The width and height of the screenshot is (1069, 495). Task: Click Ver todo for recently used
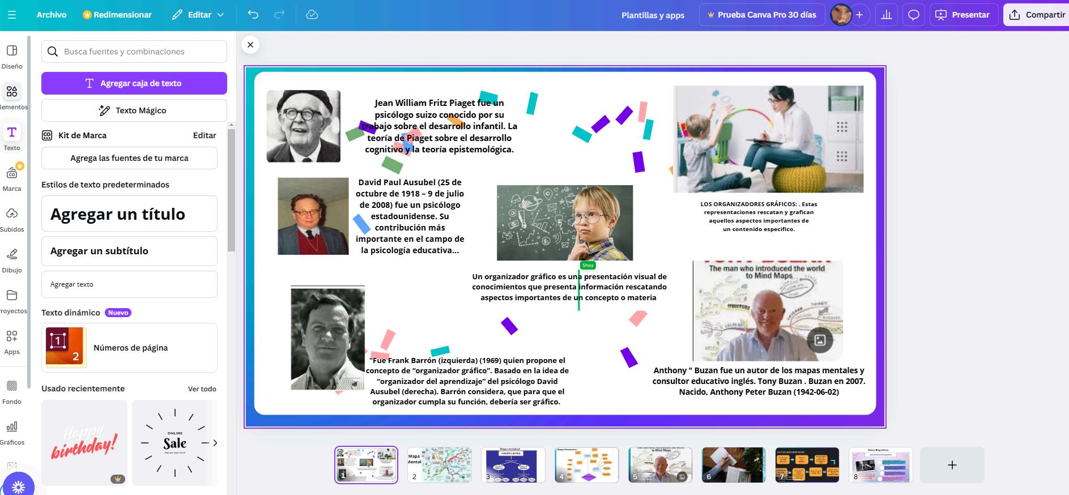pyautogui.click(x=202, y=389)
